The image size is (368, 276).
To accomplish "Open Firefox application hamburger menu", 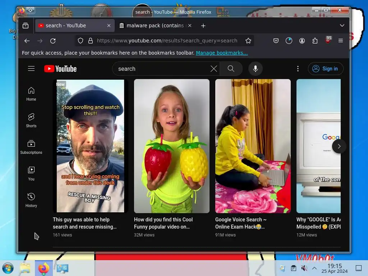I will coord(341,41).
